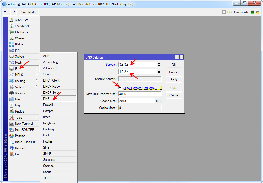Open Firewall from IP submenu
Screen dimensions: 263x183
tap(58, 105)
